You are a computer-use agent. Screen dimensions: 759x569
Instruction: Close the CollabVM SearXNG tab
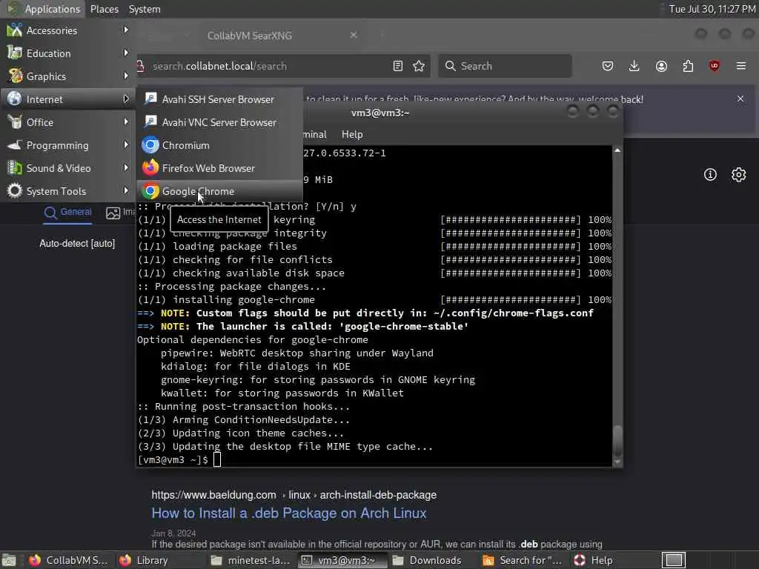354,35
